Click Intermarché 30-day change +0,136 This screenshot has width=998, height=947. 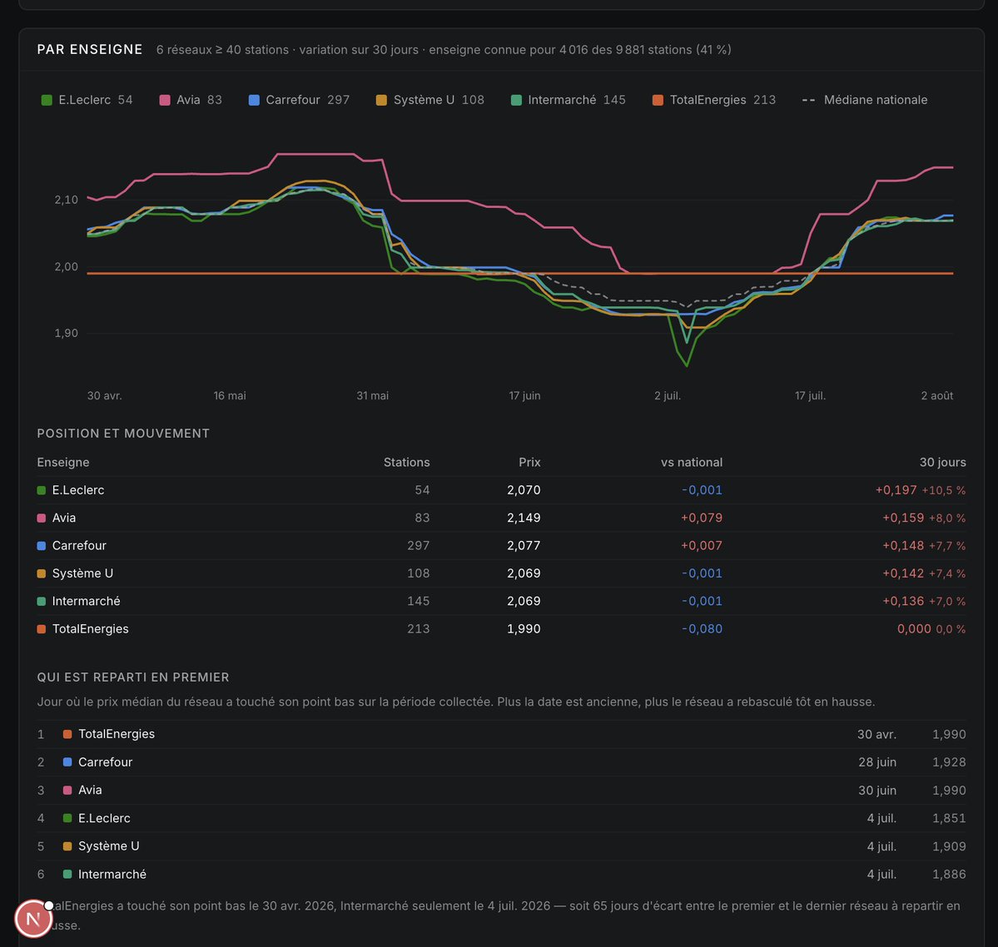pos(903,601)
